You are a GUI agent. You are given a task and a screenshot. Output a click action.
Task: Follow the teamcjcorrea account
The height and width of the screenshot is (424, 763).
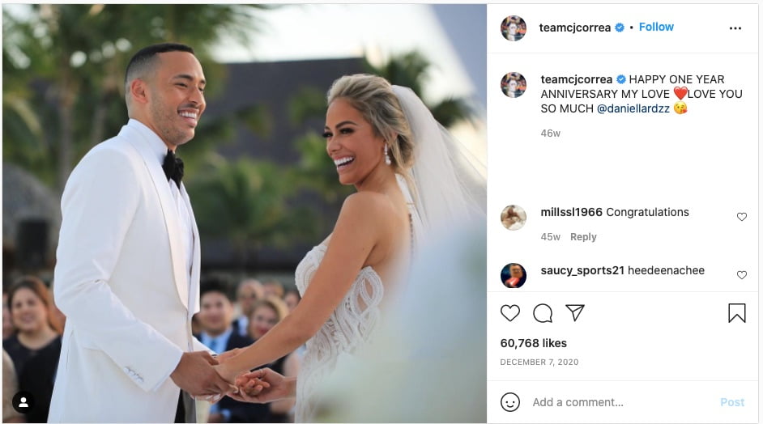point(656,28)
